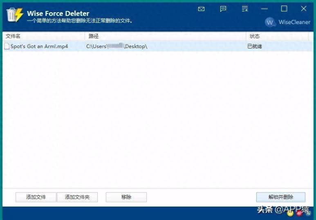Open the email contact envelope icon
This screenshot has height=220, width=316.
(201, 9)
